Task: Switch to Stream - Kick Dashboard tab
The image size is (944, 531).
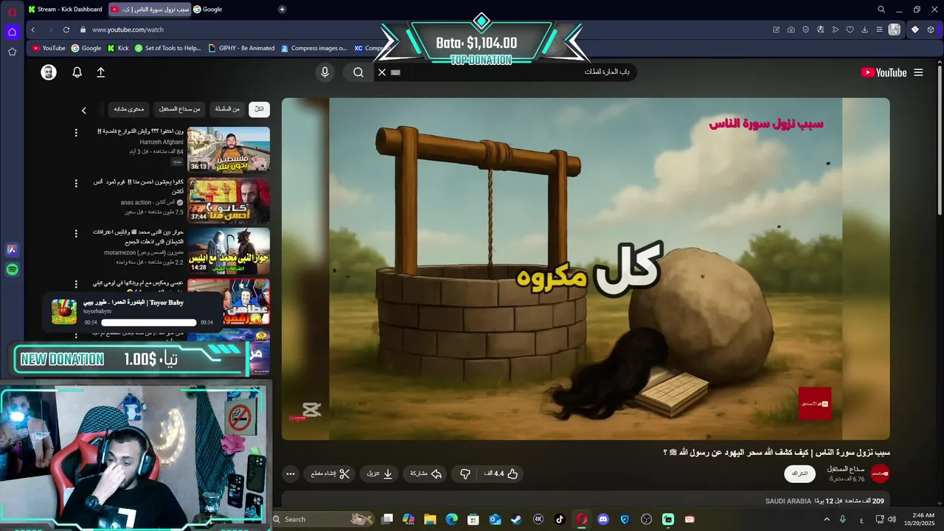Action: click(65, 10)
